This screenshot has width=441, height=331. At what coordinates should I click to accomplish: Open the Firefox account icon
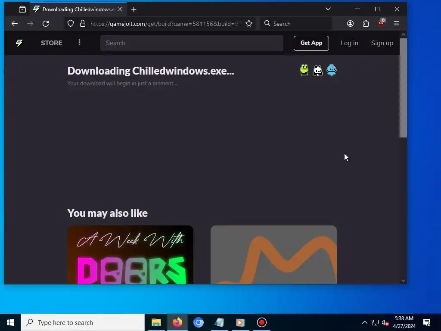[x=350, y=24]
